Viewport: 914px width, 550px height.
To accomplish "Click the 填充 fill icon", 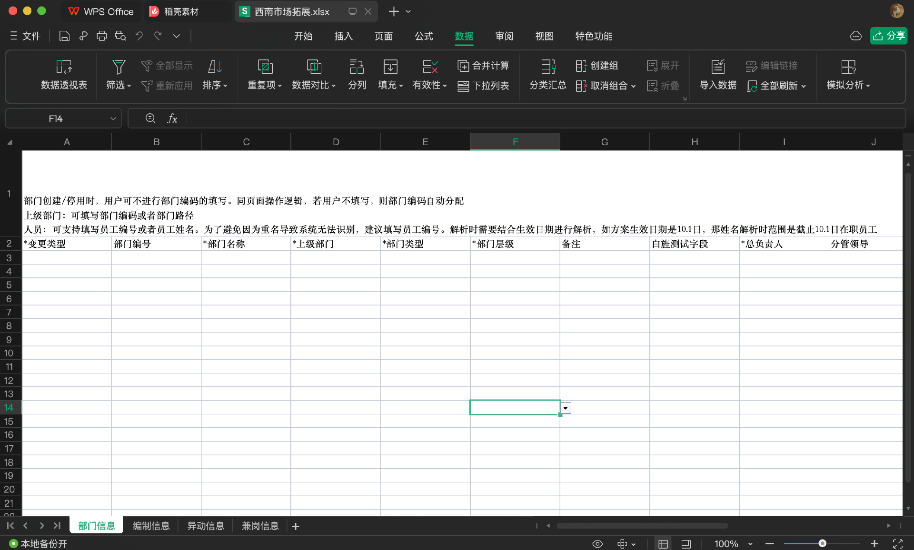I will click(390, 67).
